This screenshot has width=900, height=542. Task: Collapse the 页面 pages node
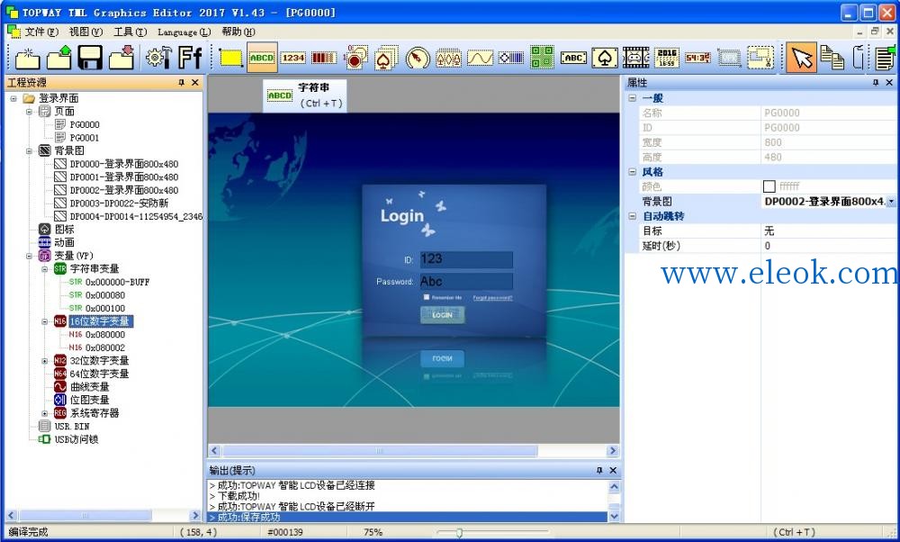tap(29, 112)
